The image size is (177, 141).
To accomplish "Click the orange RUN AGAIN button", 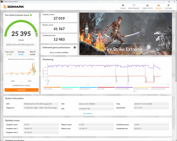I will tap(22, 90).
